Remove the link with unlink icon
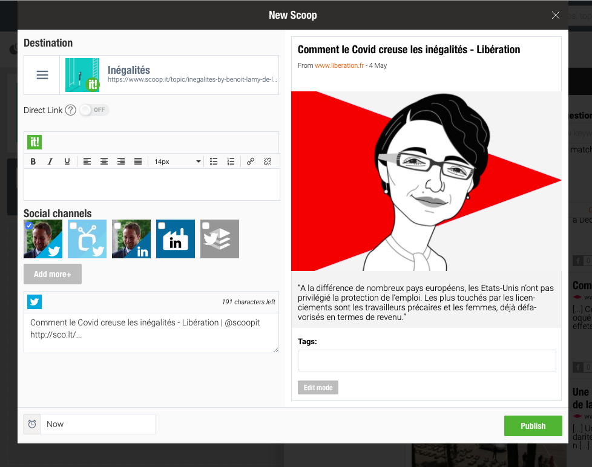Viewport: 592px width, 467px height. coord(268,162)
